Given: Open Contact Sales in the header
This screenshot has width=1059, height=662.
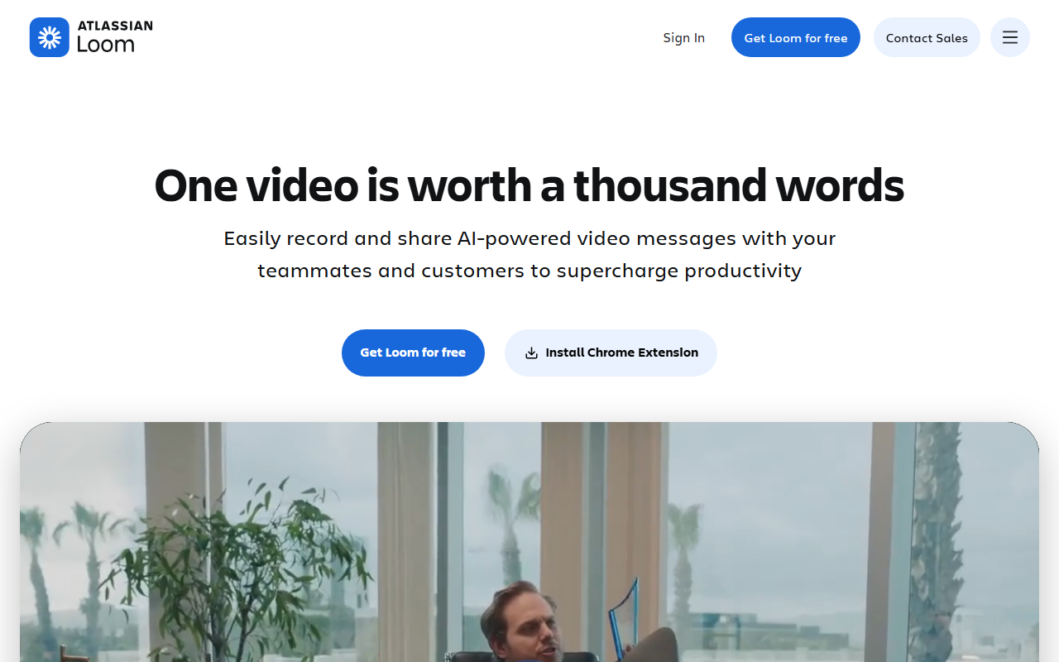Looking at the screenshot, I should (927, 37).
